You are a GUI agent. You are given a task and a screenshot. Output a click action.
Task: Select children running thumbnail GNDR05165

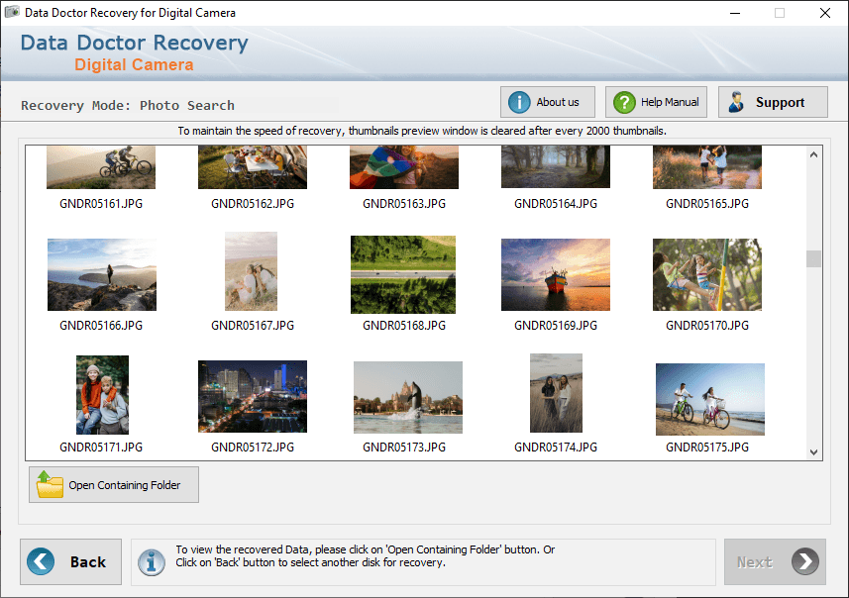click(x=707, y=167)
